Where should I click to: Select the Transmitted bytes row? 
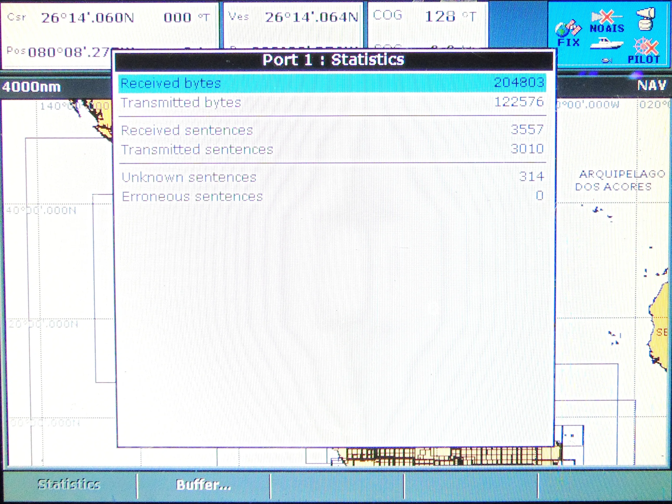[332, 102]
